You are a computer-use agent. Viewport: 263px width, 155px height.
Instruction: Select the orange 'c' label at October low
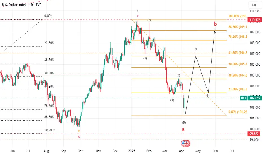tap(79, 131)
